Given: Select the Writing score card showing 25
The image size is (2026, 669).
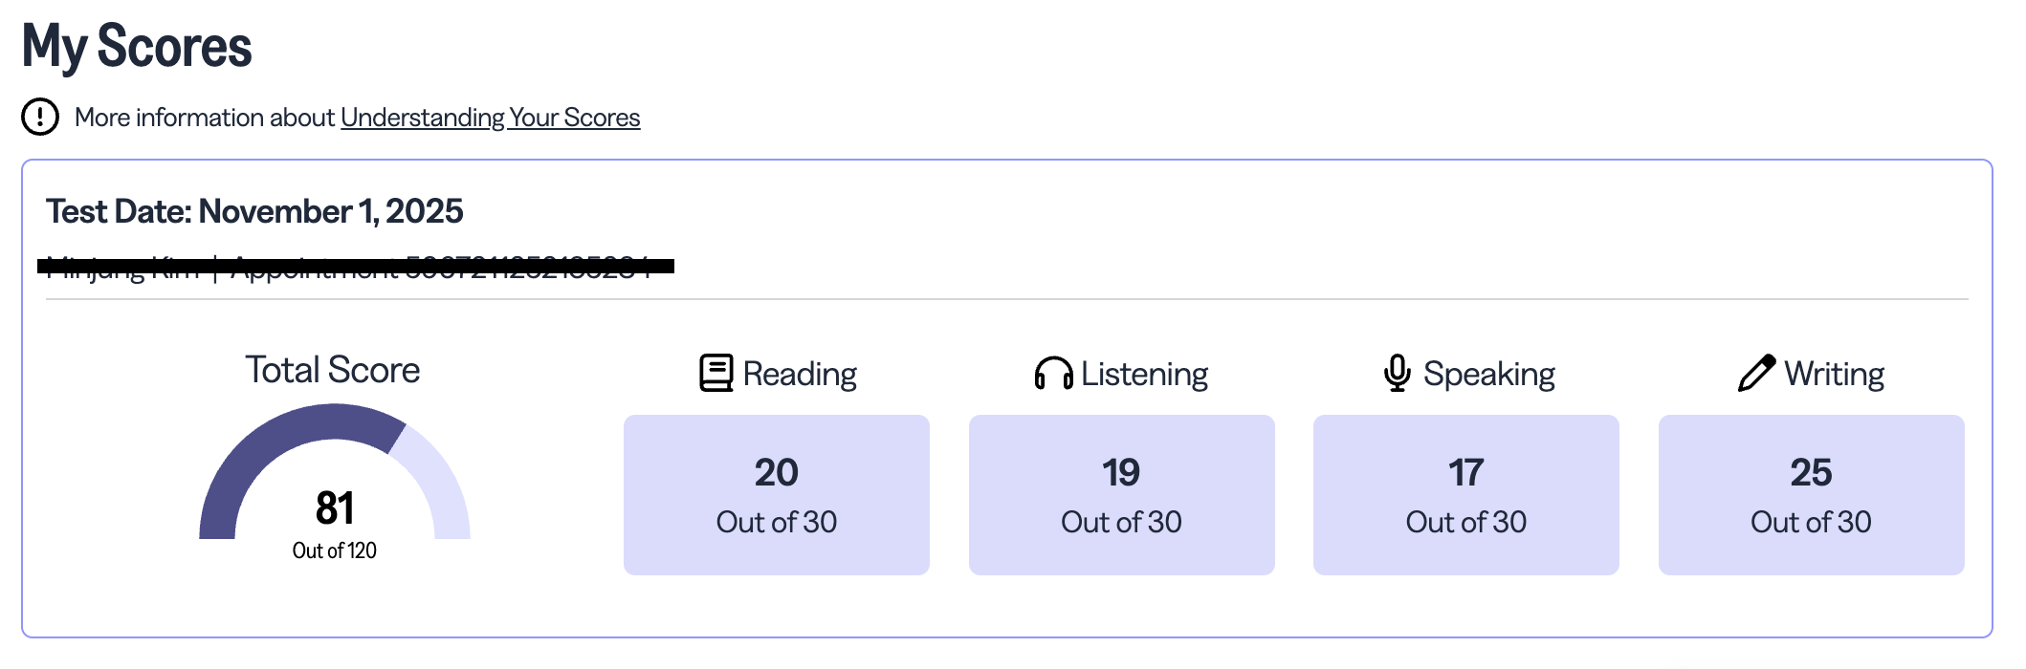Looking at the screenshot, I should pyautogui.click(x=1811, y=495).
